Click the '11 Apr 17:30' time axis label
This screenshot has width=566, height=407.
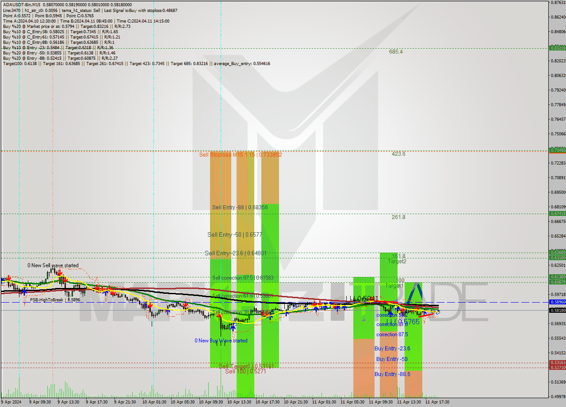437,402
